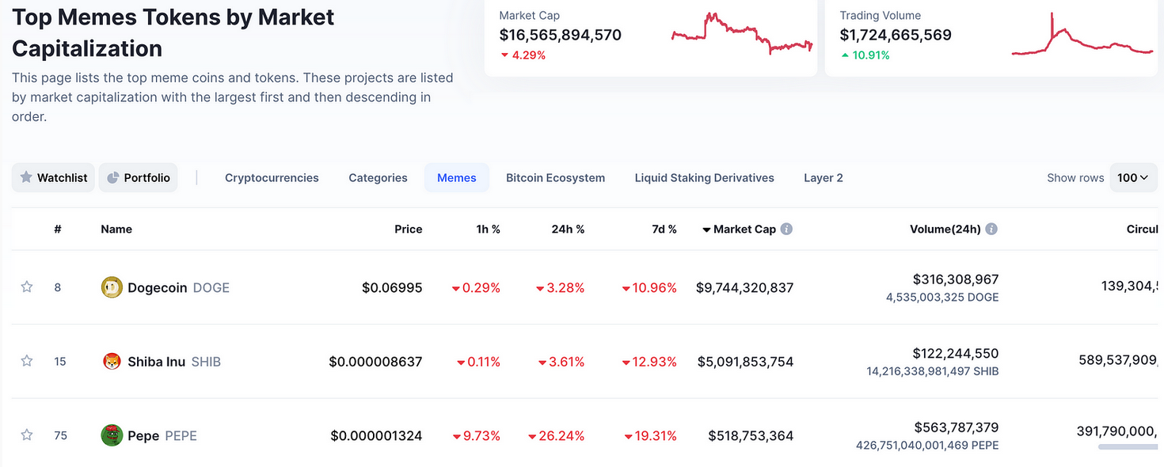Screen dimensions: 1164x467
Task: Click the Dogecoin coin logo
Action: [111, 287]
